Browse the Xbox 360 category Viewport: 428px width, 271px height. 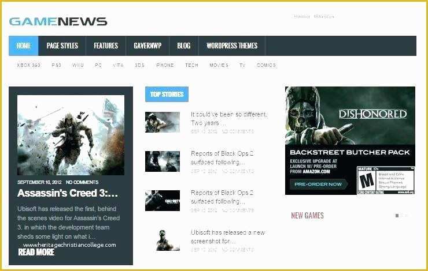[29, 65]
